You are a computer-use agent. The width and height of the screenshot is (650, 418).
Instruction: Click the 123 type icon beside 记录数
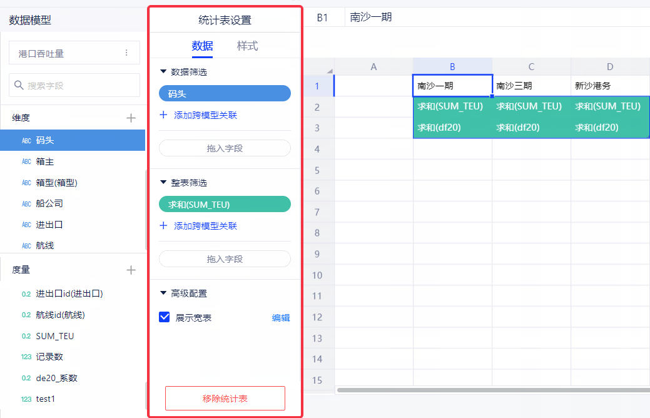point(26,357)
